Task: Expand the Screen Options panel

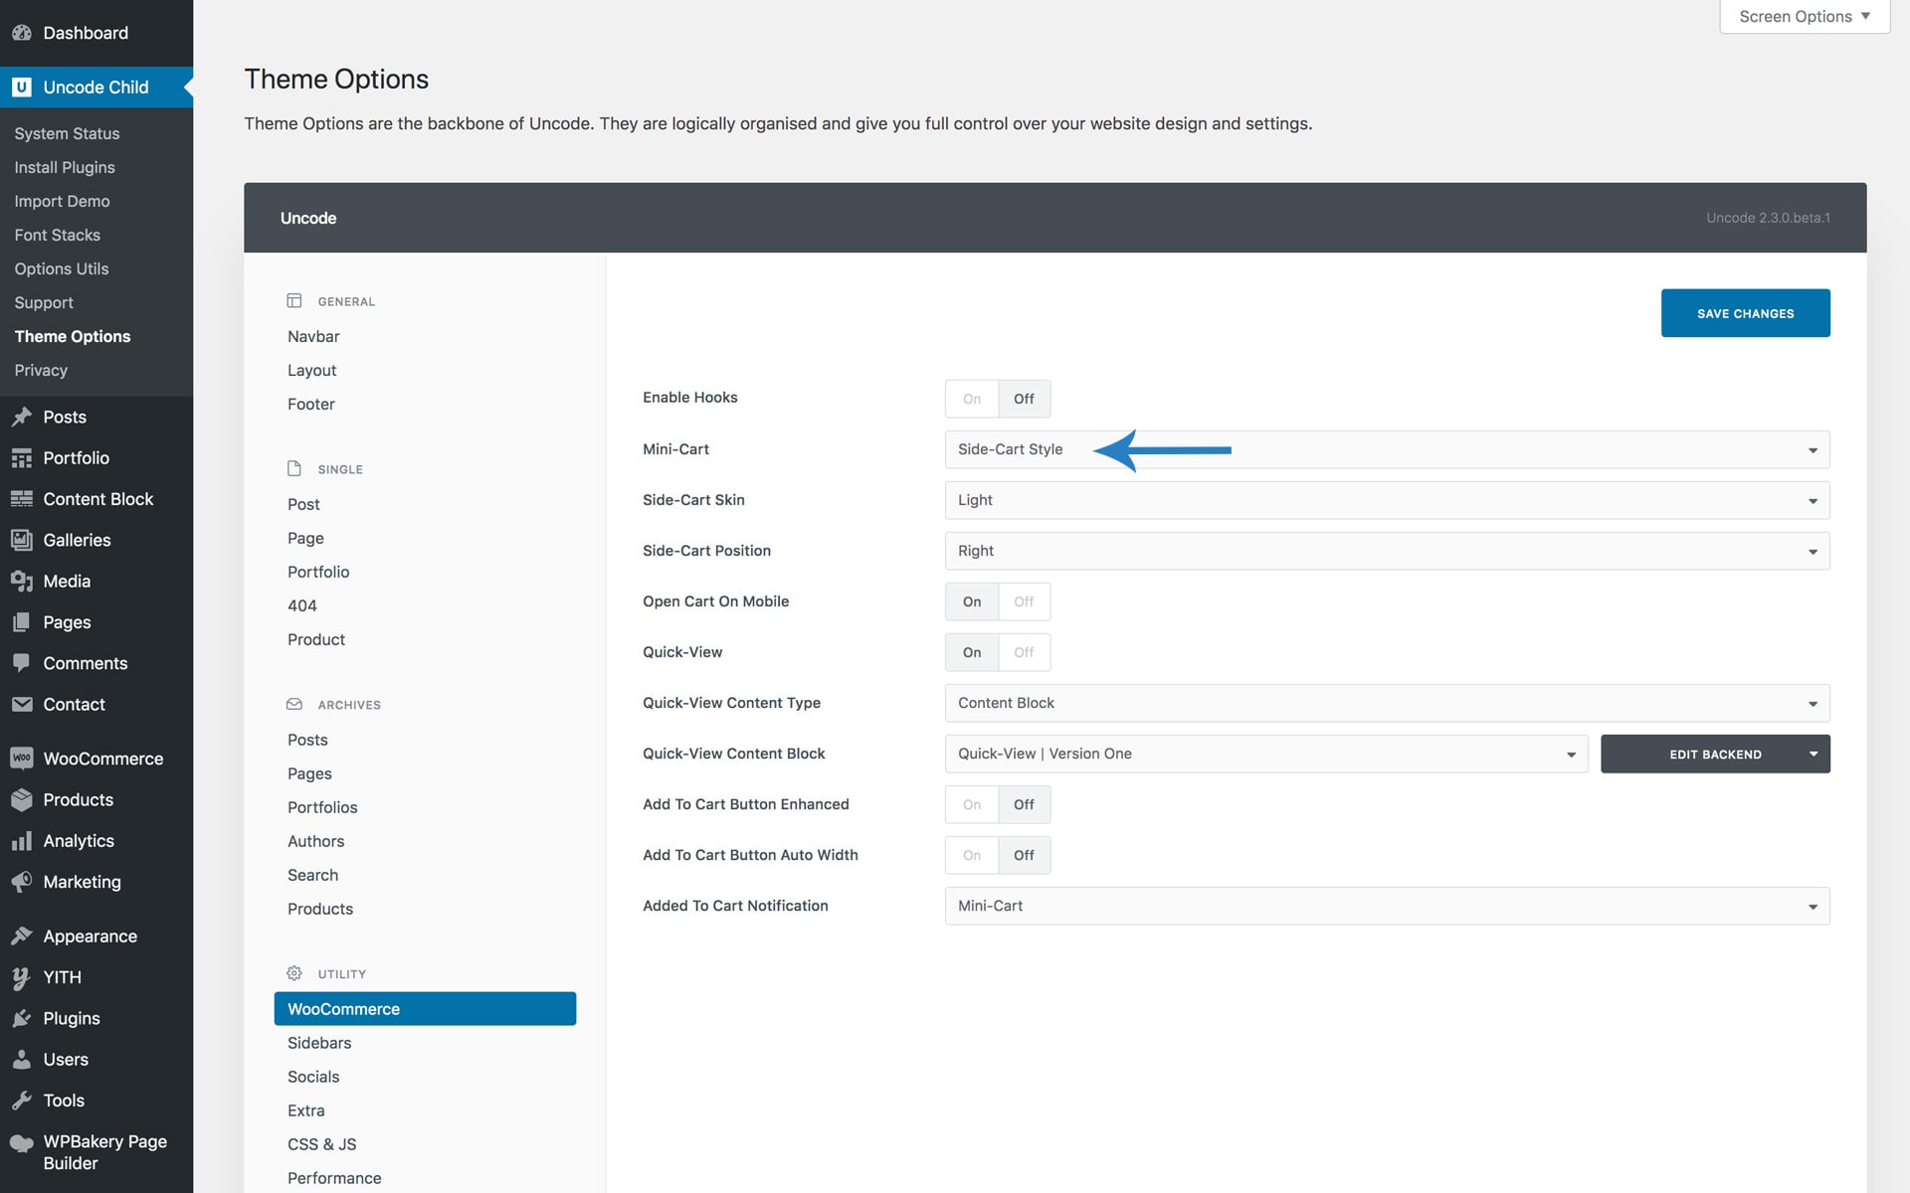Action: 1804,16
